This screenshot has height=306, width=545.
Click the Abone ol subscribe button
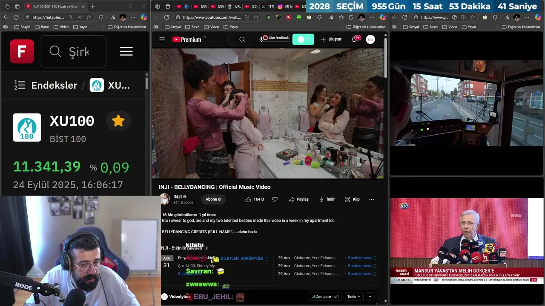click(x=213, y=199)
